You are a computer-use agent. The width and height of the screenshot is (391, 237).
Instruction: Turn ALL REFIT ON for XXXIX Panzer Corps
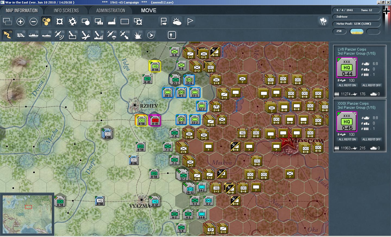pos(347,139)
